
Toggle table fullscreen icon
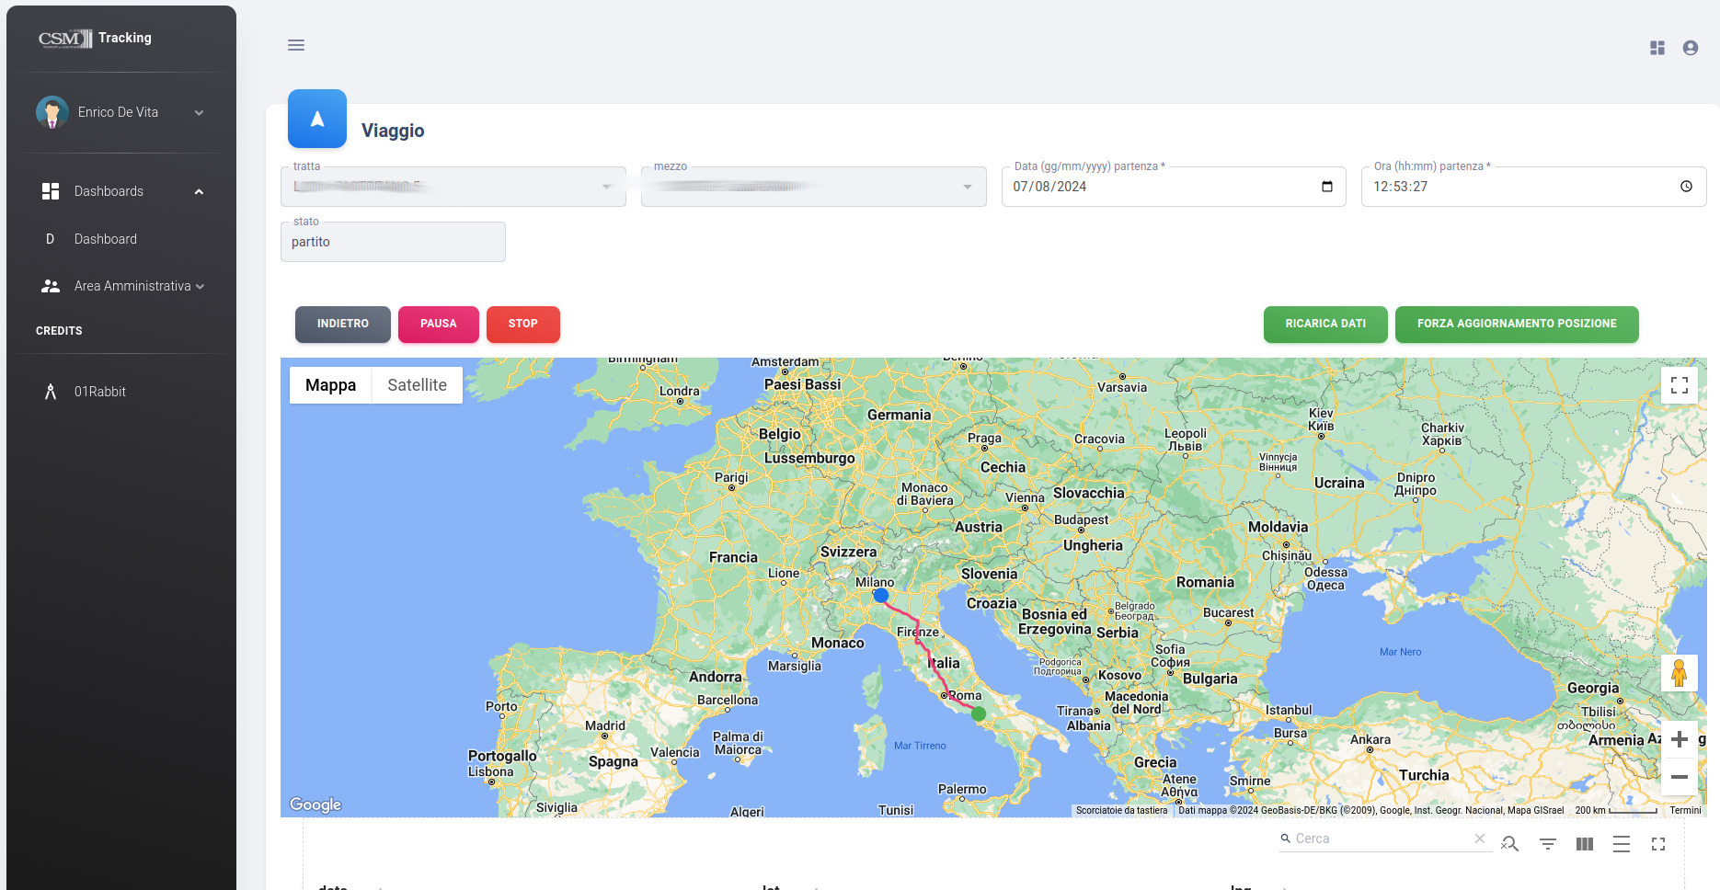1658,844
